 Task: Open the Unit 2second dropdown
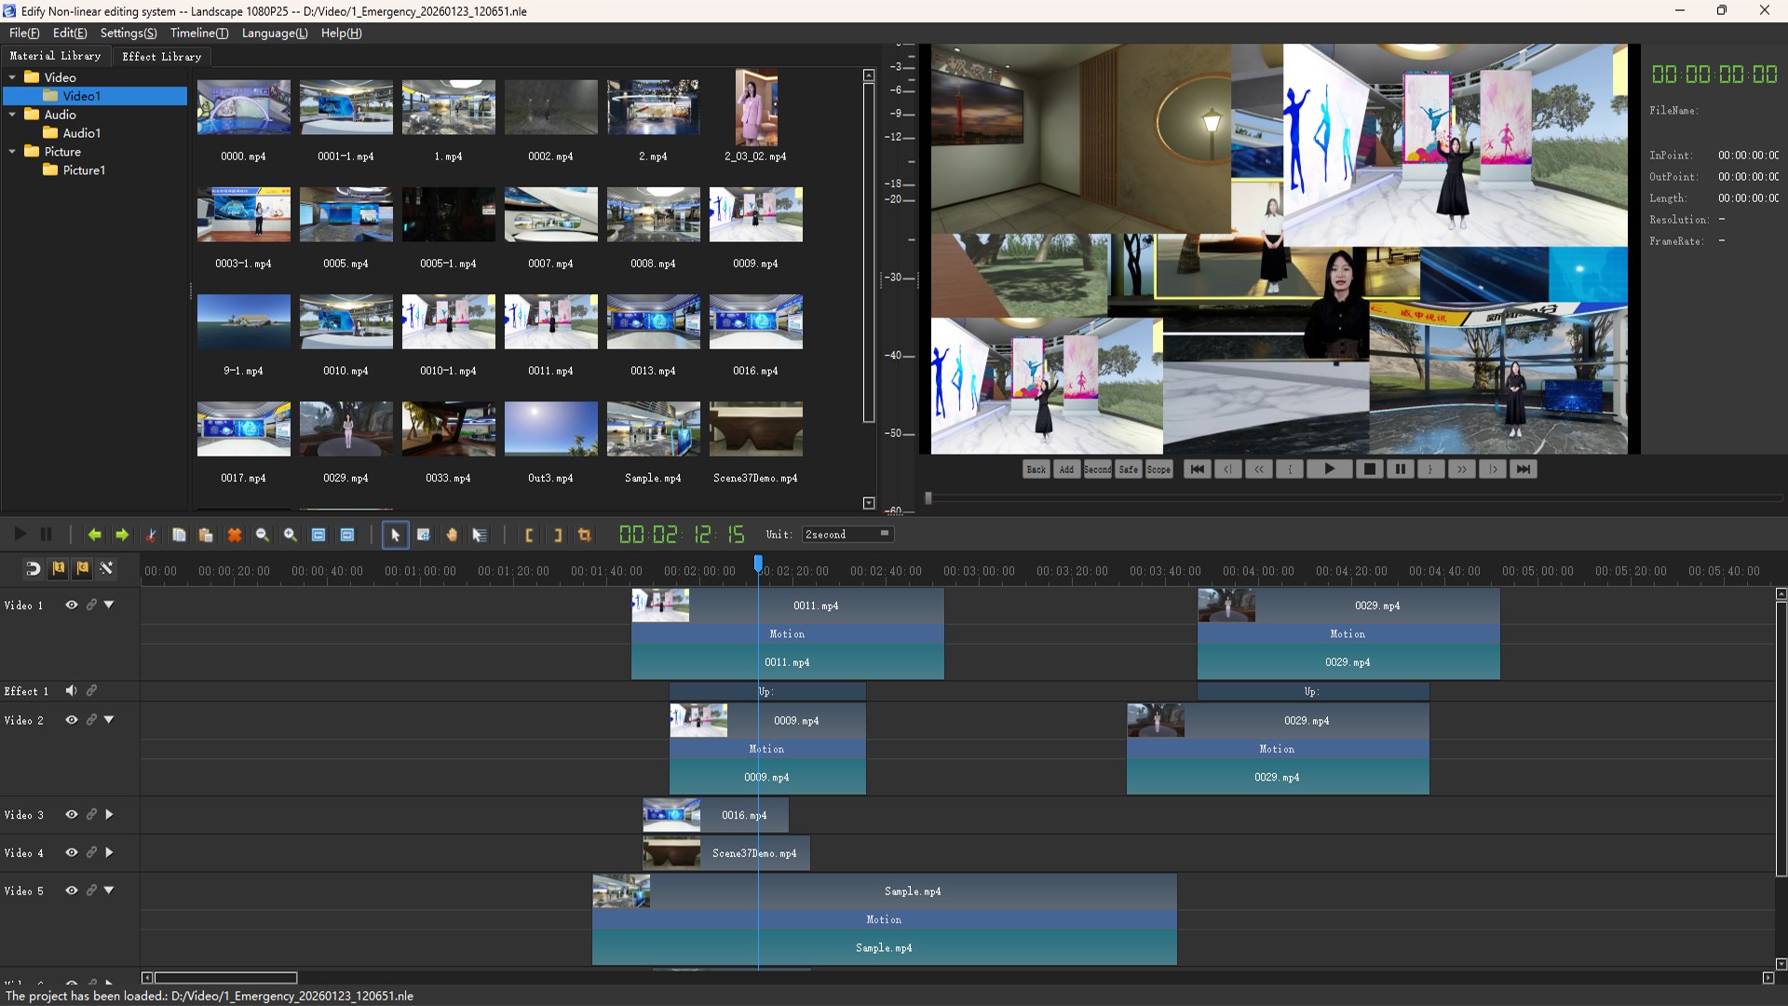[884, 534]
